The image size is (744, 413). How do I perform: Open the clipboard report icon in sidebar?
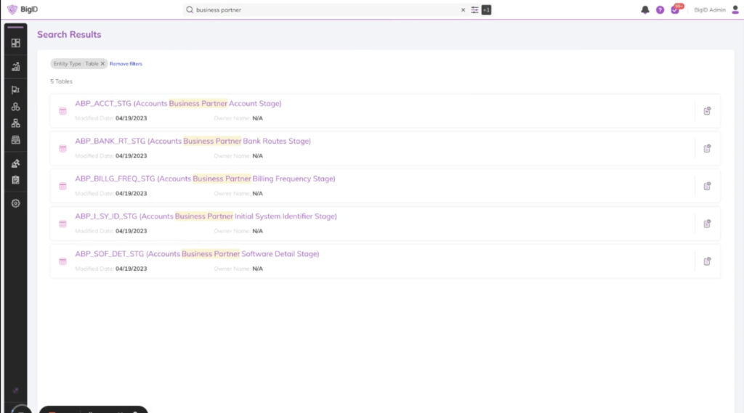(15, 180)
